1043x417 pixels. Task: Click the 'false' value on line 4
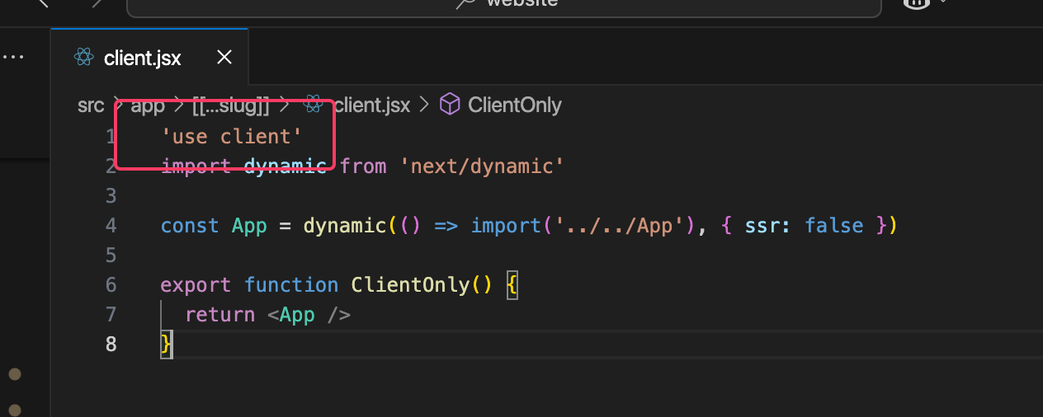tap(833, 226)
